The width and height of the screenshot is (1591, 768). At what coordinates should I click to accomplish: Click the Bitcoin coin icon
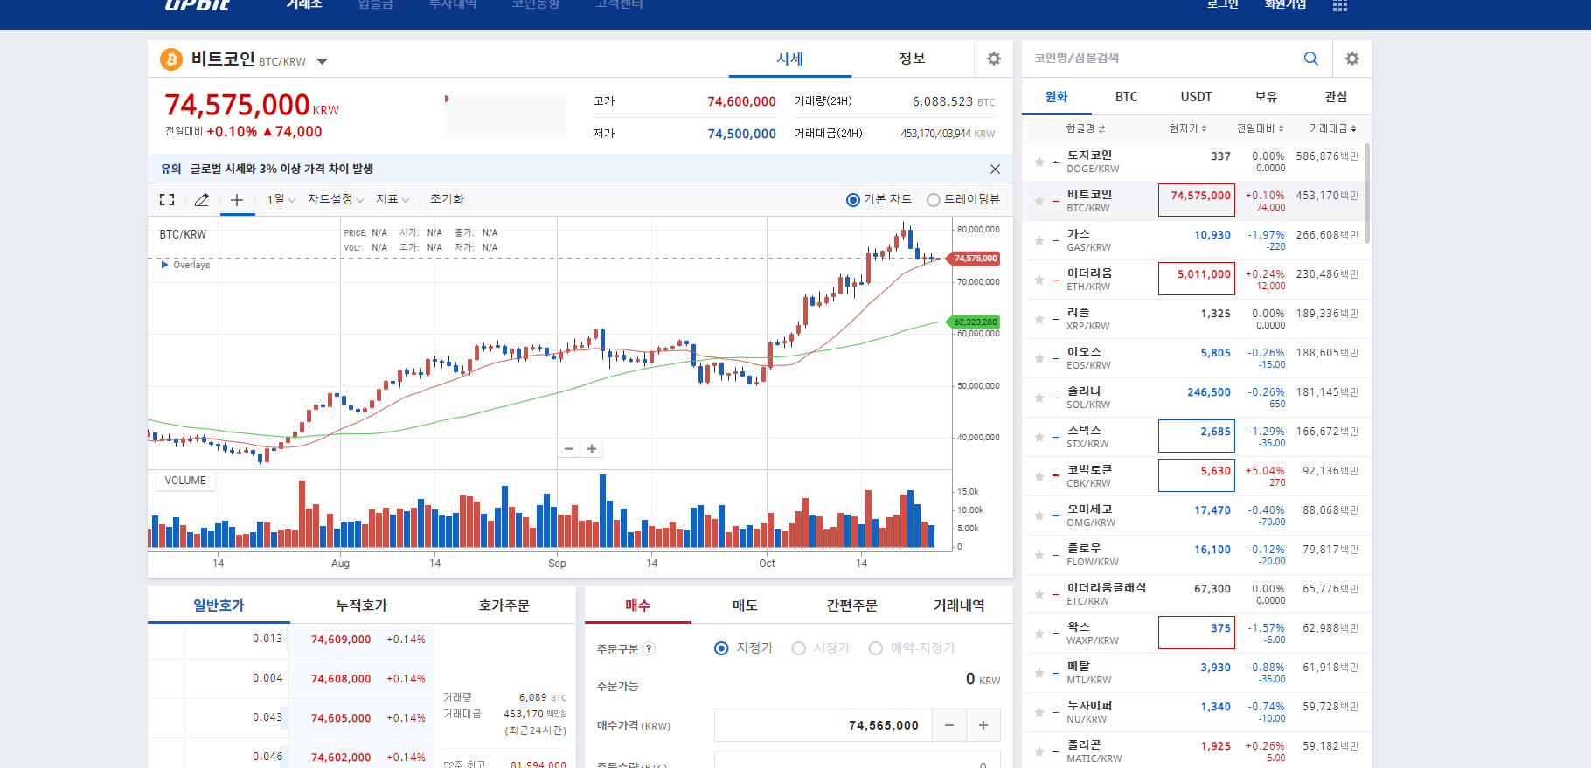(171, 59)
